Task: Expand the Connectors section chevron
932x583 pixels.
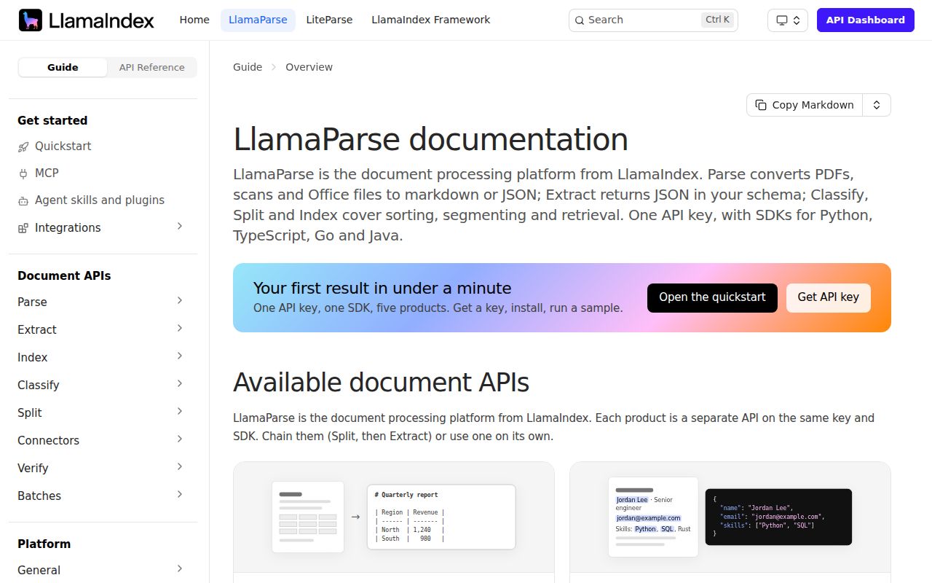Action: 180,439
